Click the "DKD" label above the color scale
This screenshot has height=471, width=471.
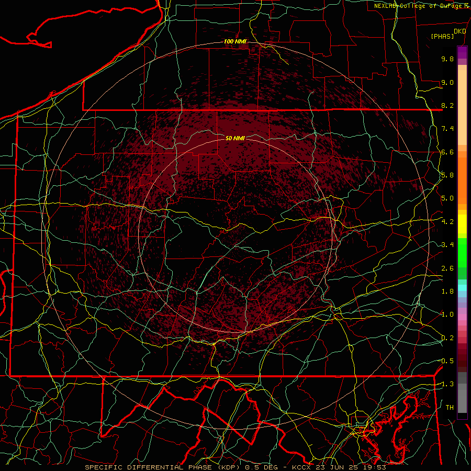(x=460, y=31)
